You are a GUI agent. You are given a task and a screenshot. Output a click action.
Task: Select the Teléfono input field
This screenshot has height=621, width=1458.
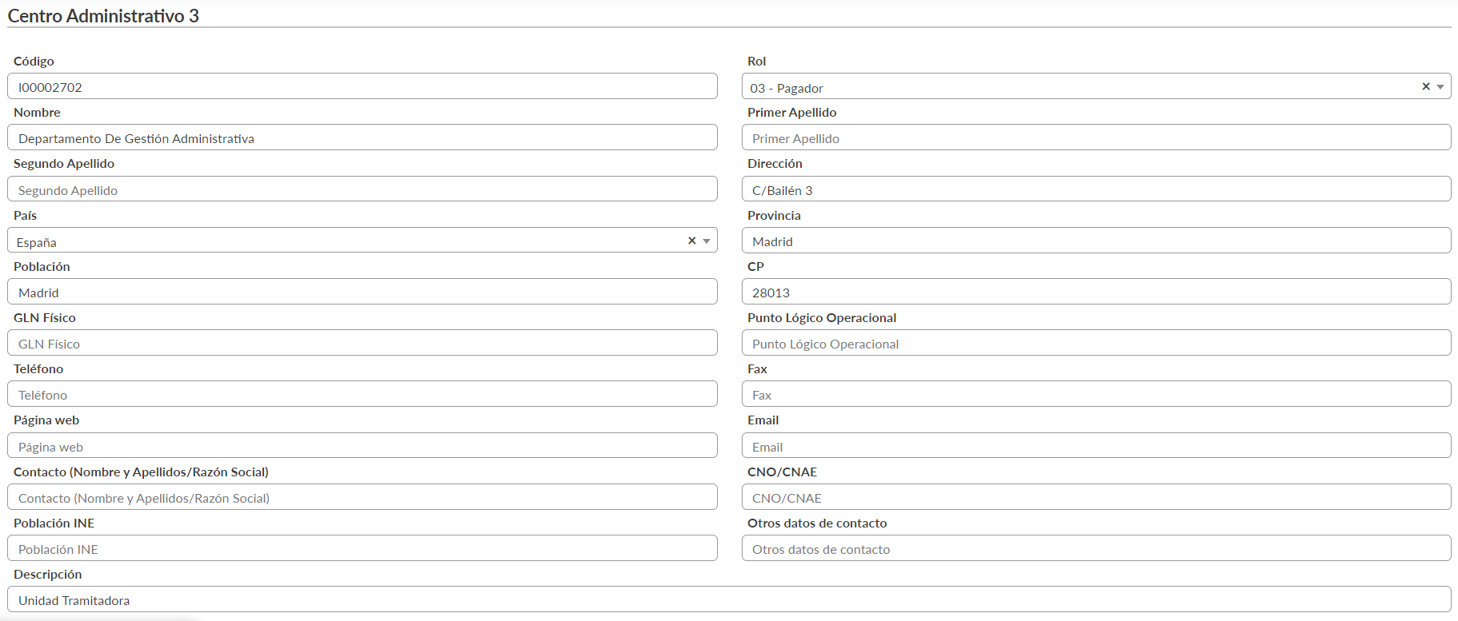click(x=362, y=395)
